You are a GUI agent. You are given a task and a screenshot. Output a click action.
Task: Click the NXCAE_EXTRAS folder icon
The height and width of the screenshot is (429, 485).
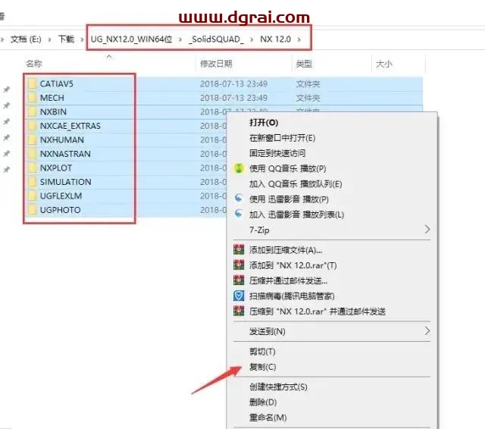click(32, 126)
